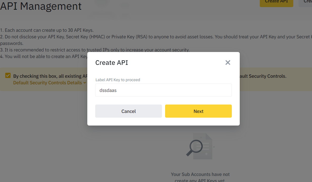Open Default Security Controls Details link
312x182 pixels.
47,83
